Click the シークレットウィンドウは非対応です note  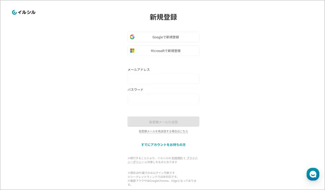(x=153, y=177)
